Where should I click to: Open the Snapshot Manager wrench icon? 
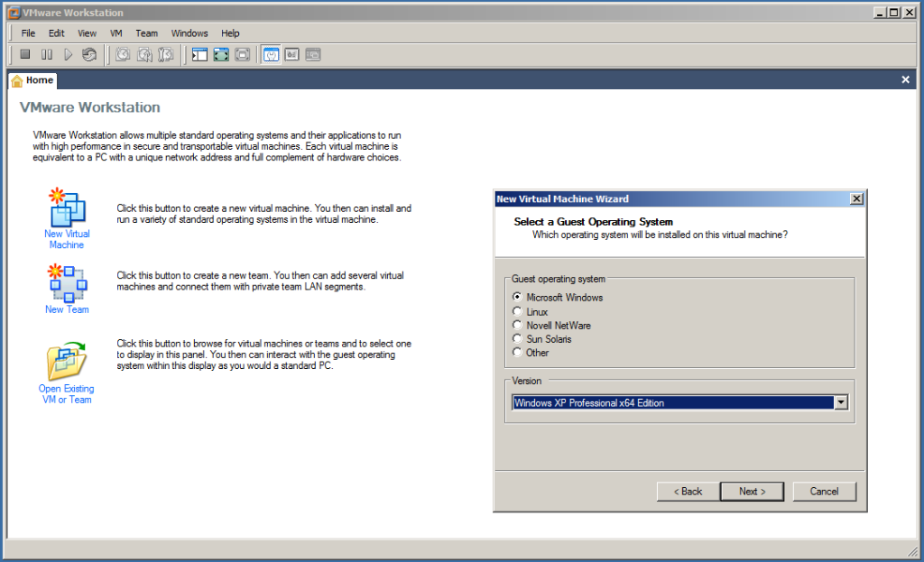166,55
